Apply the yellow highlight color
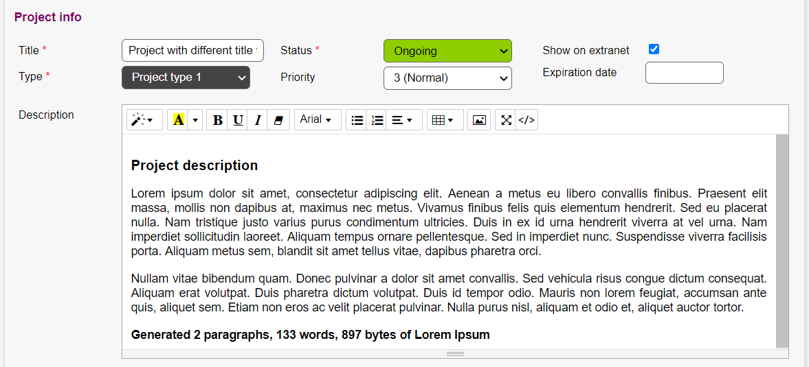This screenshot has width=809, height=367. click(x=178, y=120)
